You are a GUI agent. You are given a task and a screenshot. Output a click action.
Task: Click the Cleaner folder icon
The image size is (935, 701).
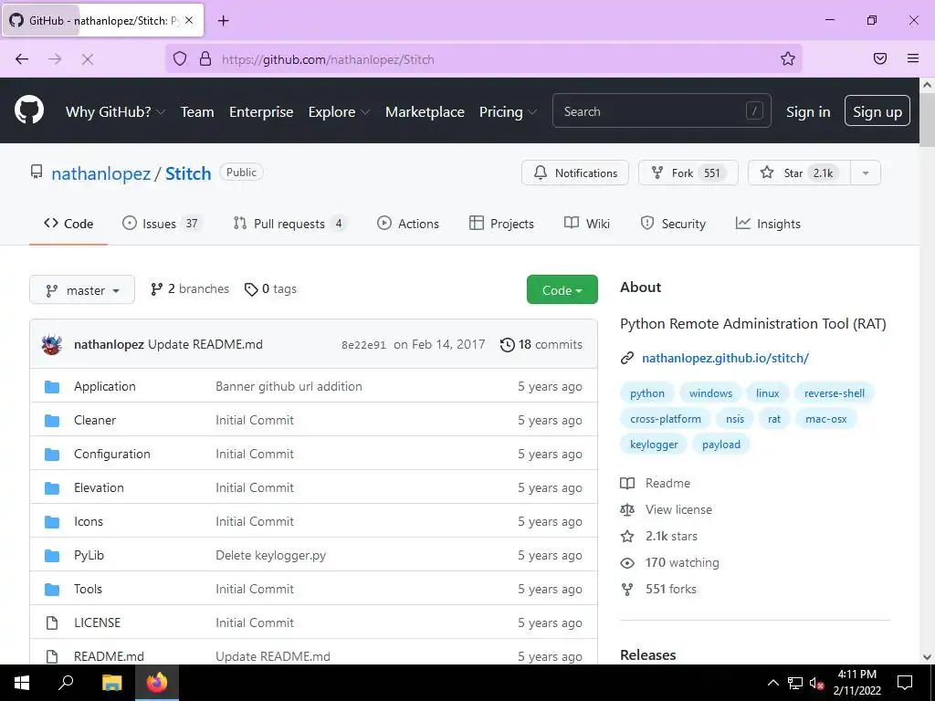[52, 420]
